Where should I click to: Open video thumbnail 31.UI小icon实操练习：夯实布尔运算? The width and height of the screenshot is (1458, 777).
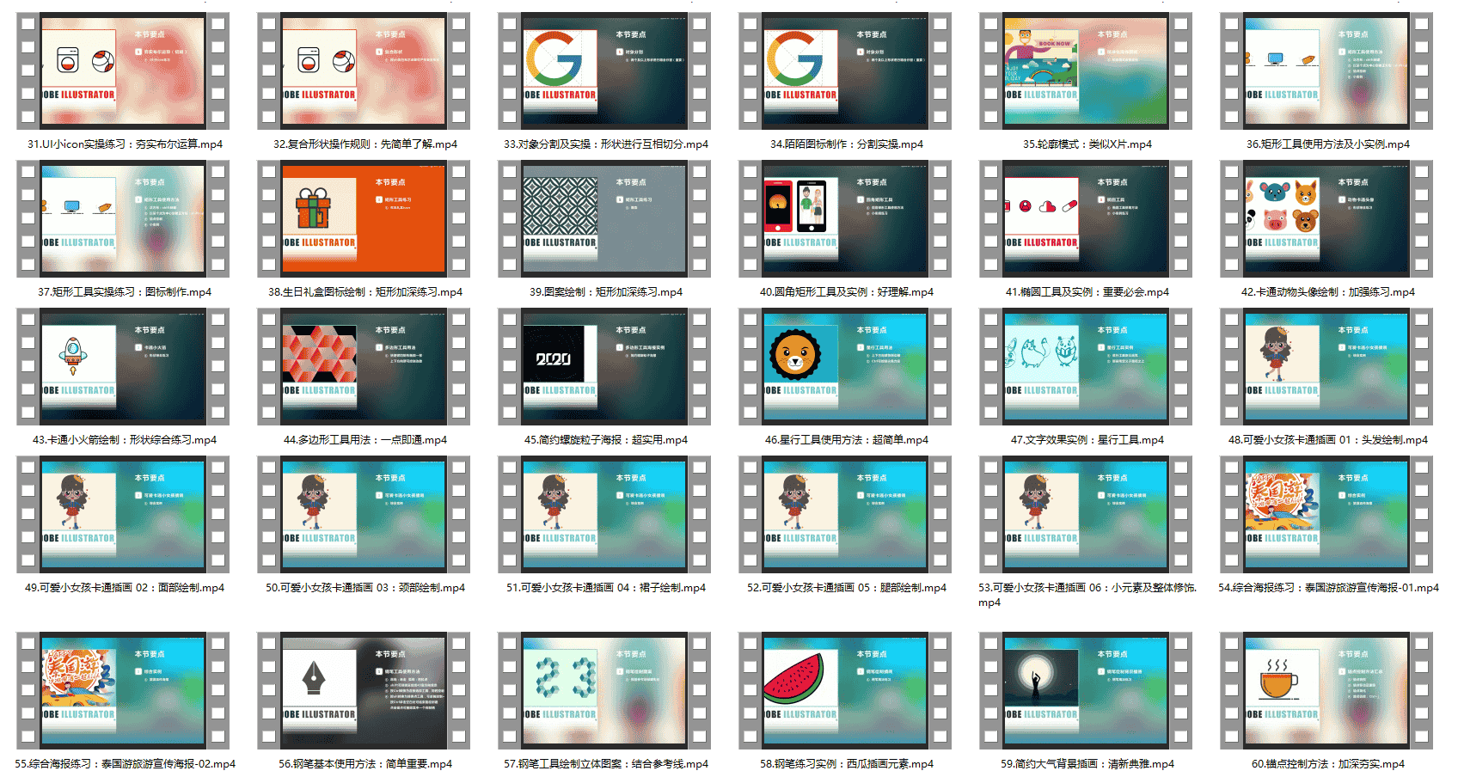click(x=123, y=71)
